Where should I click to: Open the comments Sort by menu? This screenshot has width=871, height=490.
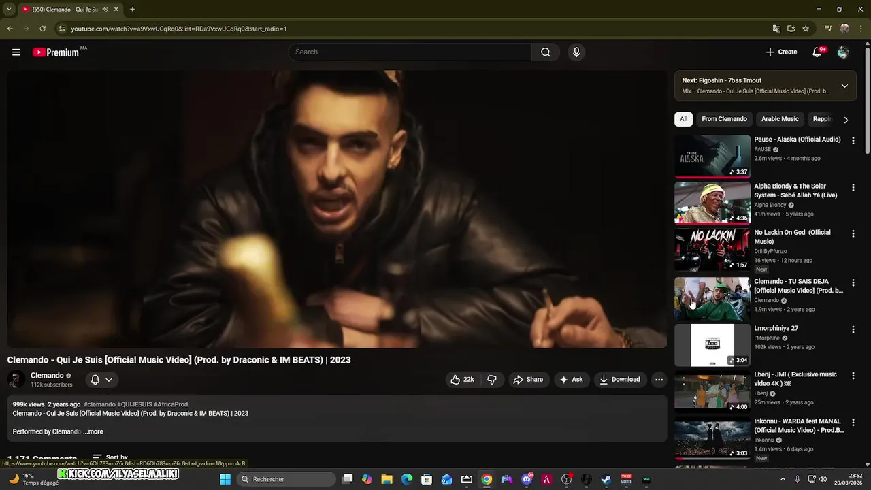(110, 458)
